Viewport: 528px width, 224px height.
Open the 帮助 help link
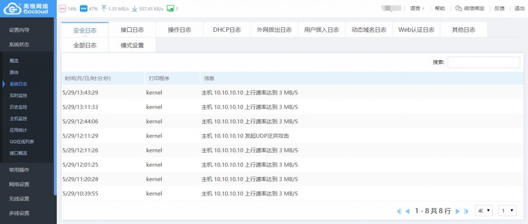440,8
